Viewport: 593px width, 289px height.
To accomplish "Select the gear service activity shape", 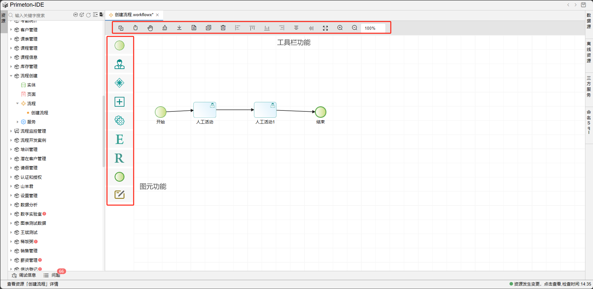I will (119, 120).
